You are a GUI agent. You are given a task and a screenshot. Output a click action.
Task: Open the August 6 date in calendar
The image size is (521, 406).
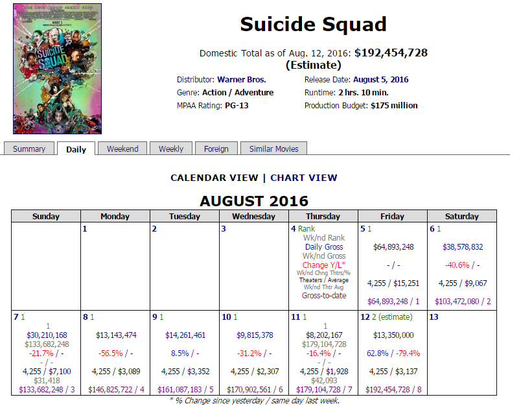click(x=432, y=229)
